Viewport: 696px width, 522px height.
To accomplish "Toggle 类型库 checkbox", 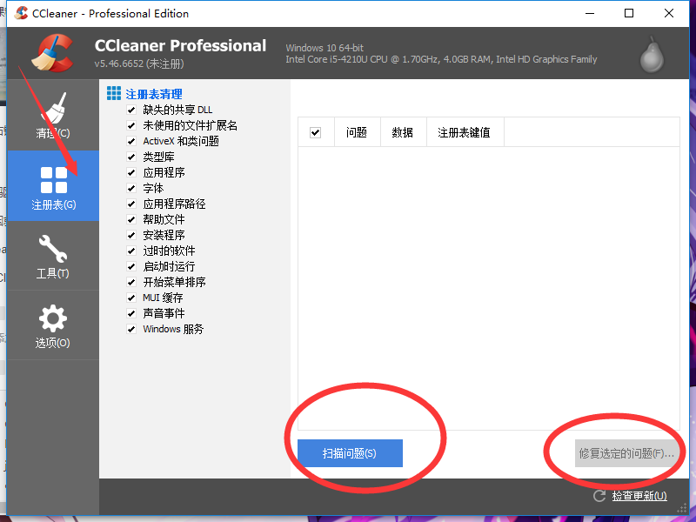I will pyautogui.click(x=131, y=157).
